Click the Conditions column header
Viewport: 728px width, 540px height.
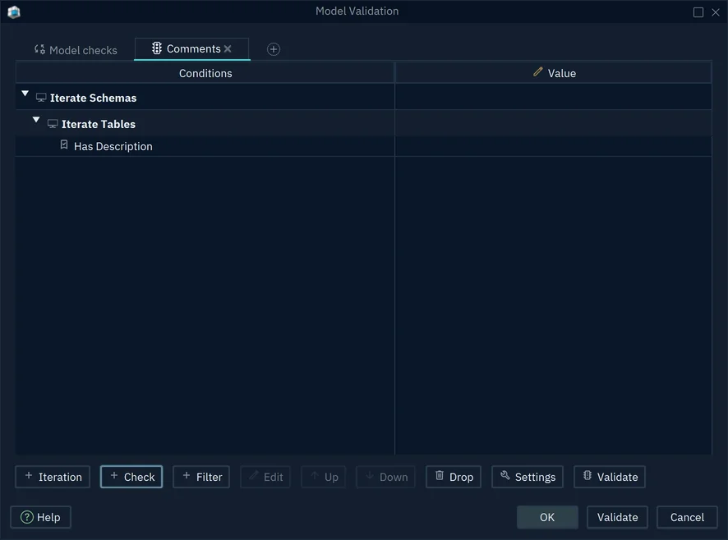pos(205,73)
